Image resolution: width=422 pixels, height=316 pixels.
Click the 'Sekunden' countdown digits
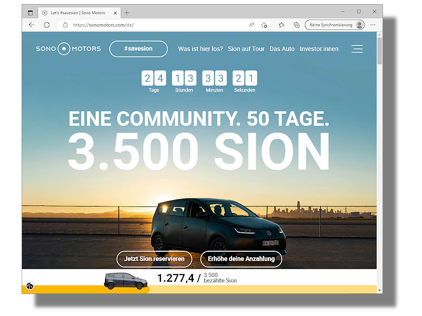(x=245, y=78)
